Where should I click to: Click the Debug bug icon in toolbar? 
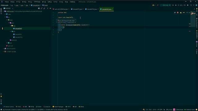click(176, 5)
